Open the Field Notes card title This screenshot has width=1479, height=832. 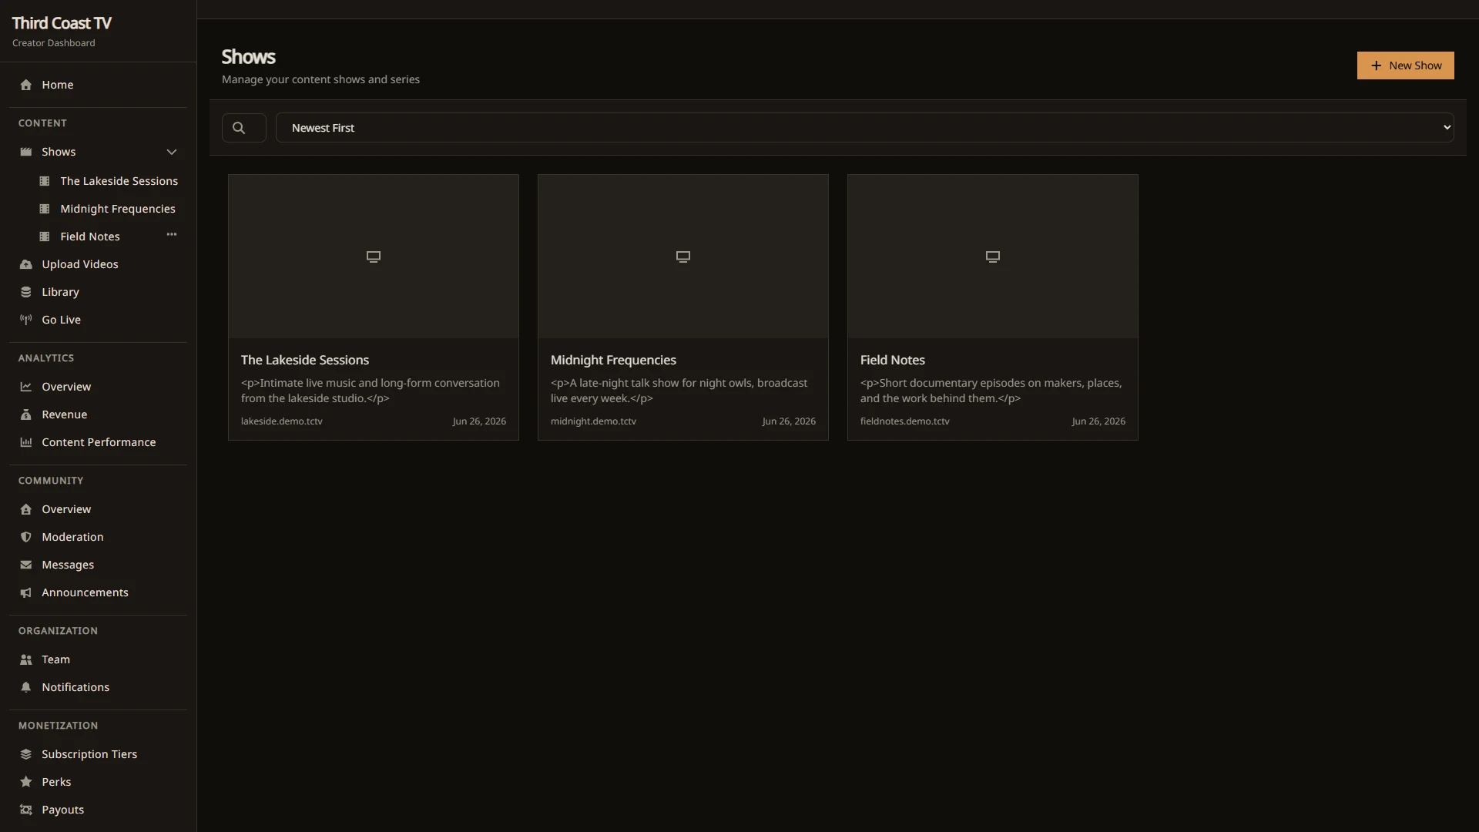tap(892, 360)
